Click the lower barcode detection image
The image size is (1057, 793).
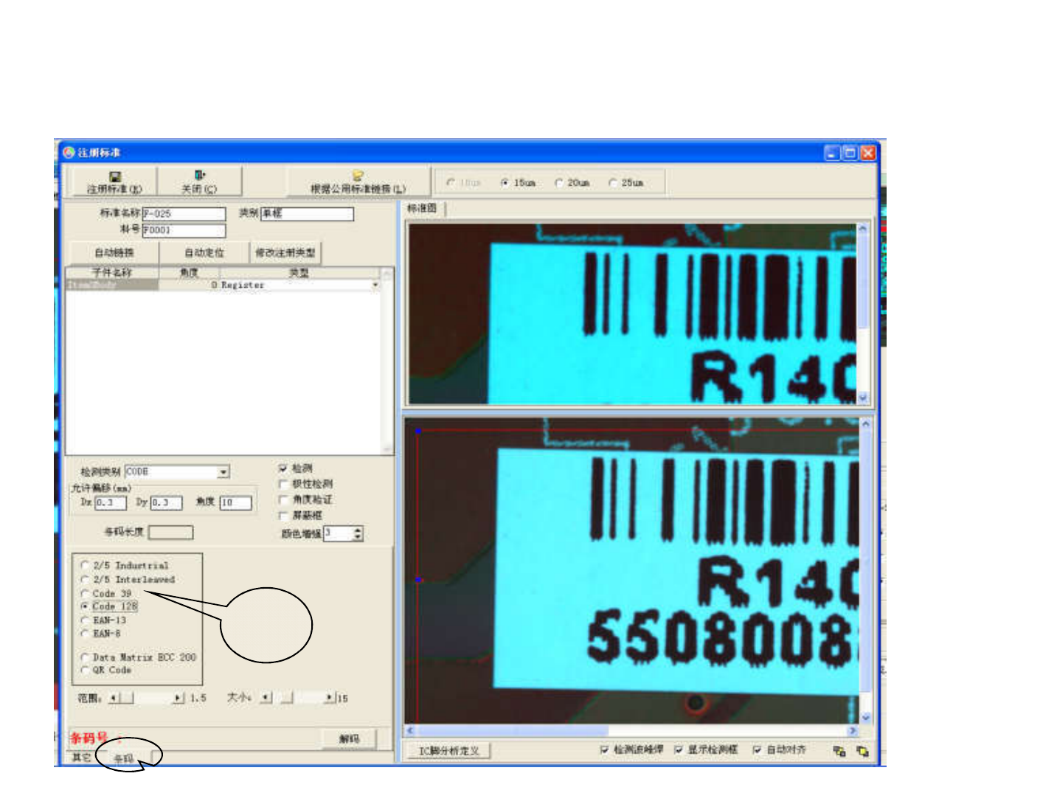pos(632,571)
